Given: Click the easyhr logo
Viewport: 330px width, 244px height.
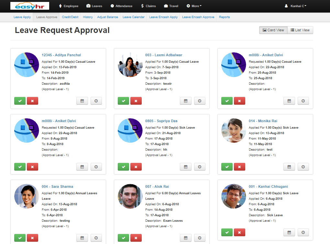Looking at the screenshot, I should (30, 6).
